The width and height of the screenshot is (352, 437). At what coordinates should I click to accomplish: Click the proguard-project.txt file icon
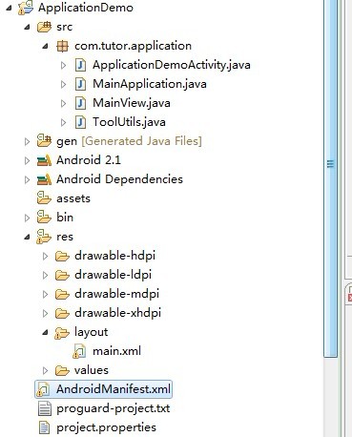coord(44,408)
